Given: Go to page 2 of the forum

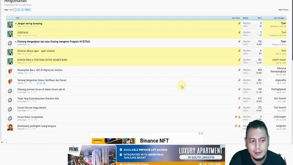Looking at the screenshot, I should (19, 10).
